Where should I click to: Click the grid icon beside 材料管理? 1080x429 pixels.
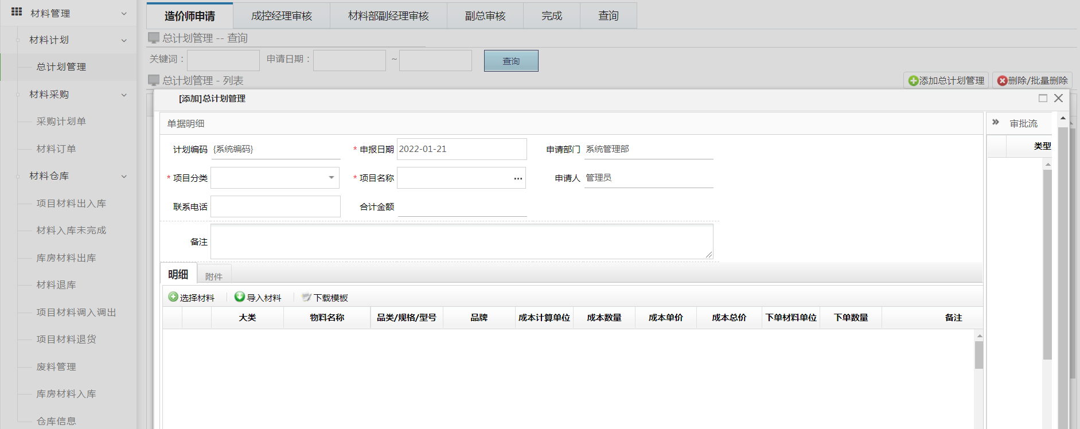click(17, 12)
